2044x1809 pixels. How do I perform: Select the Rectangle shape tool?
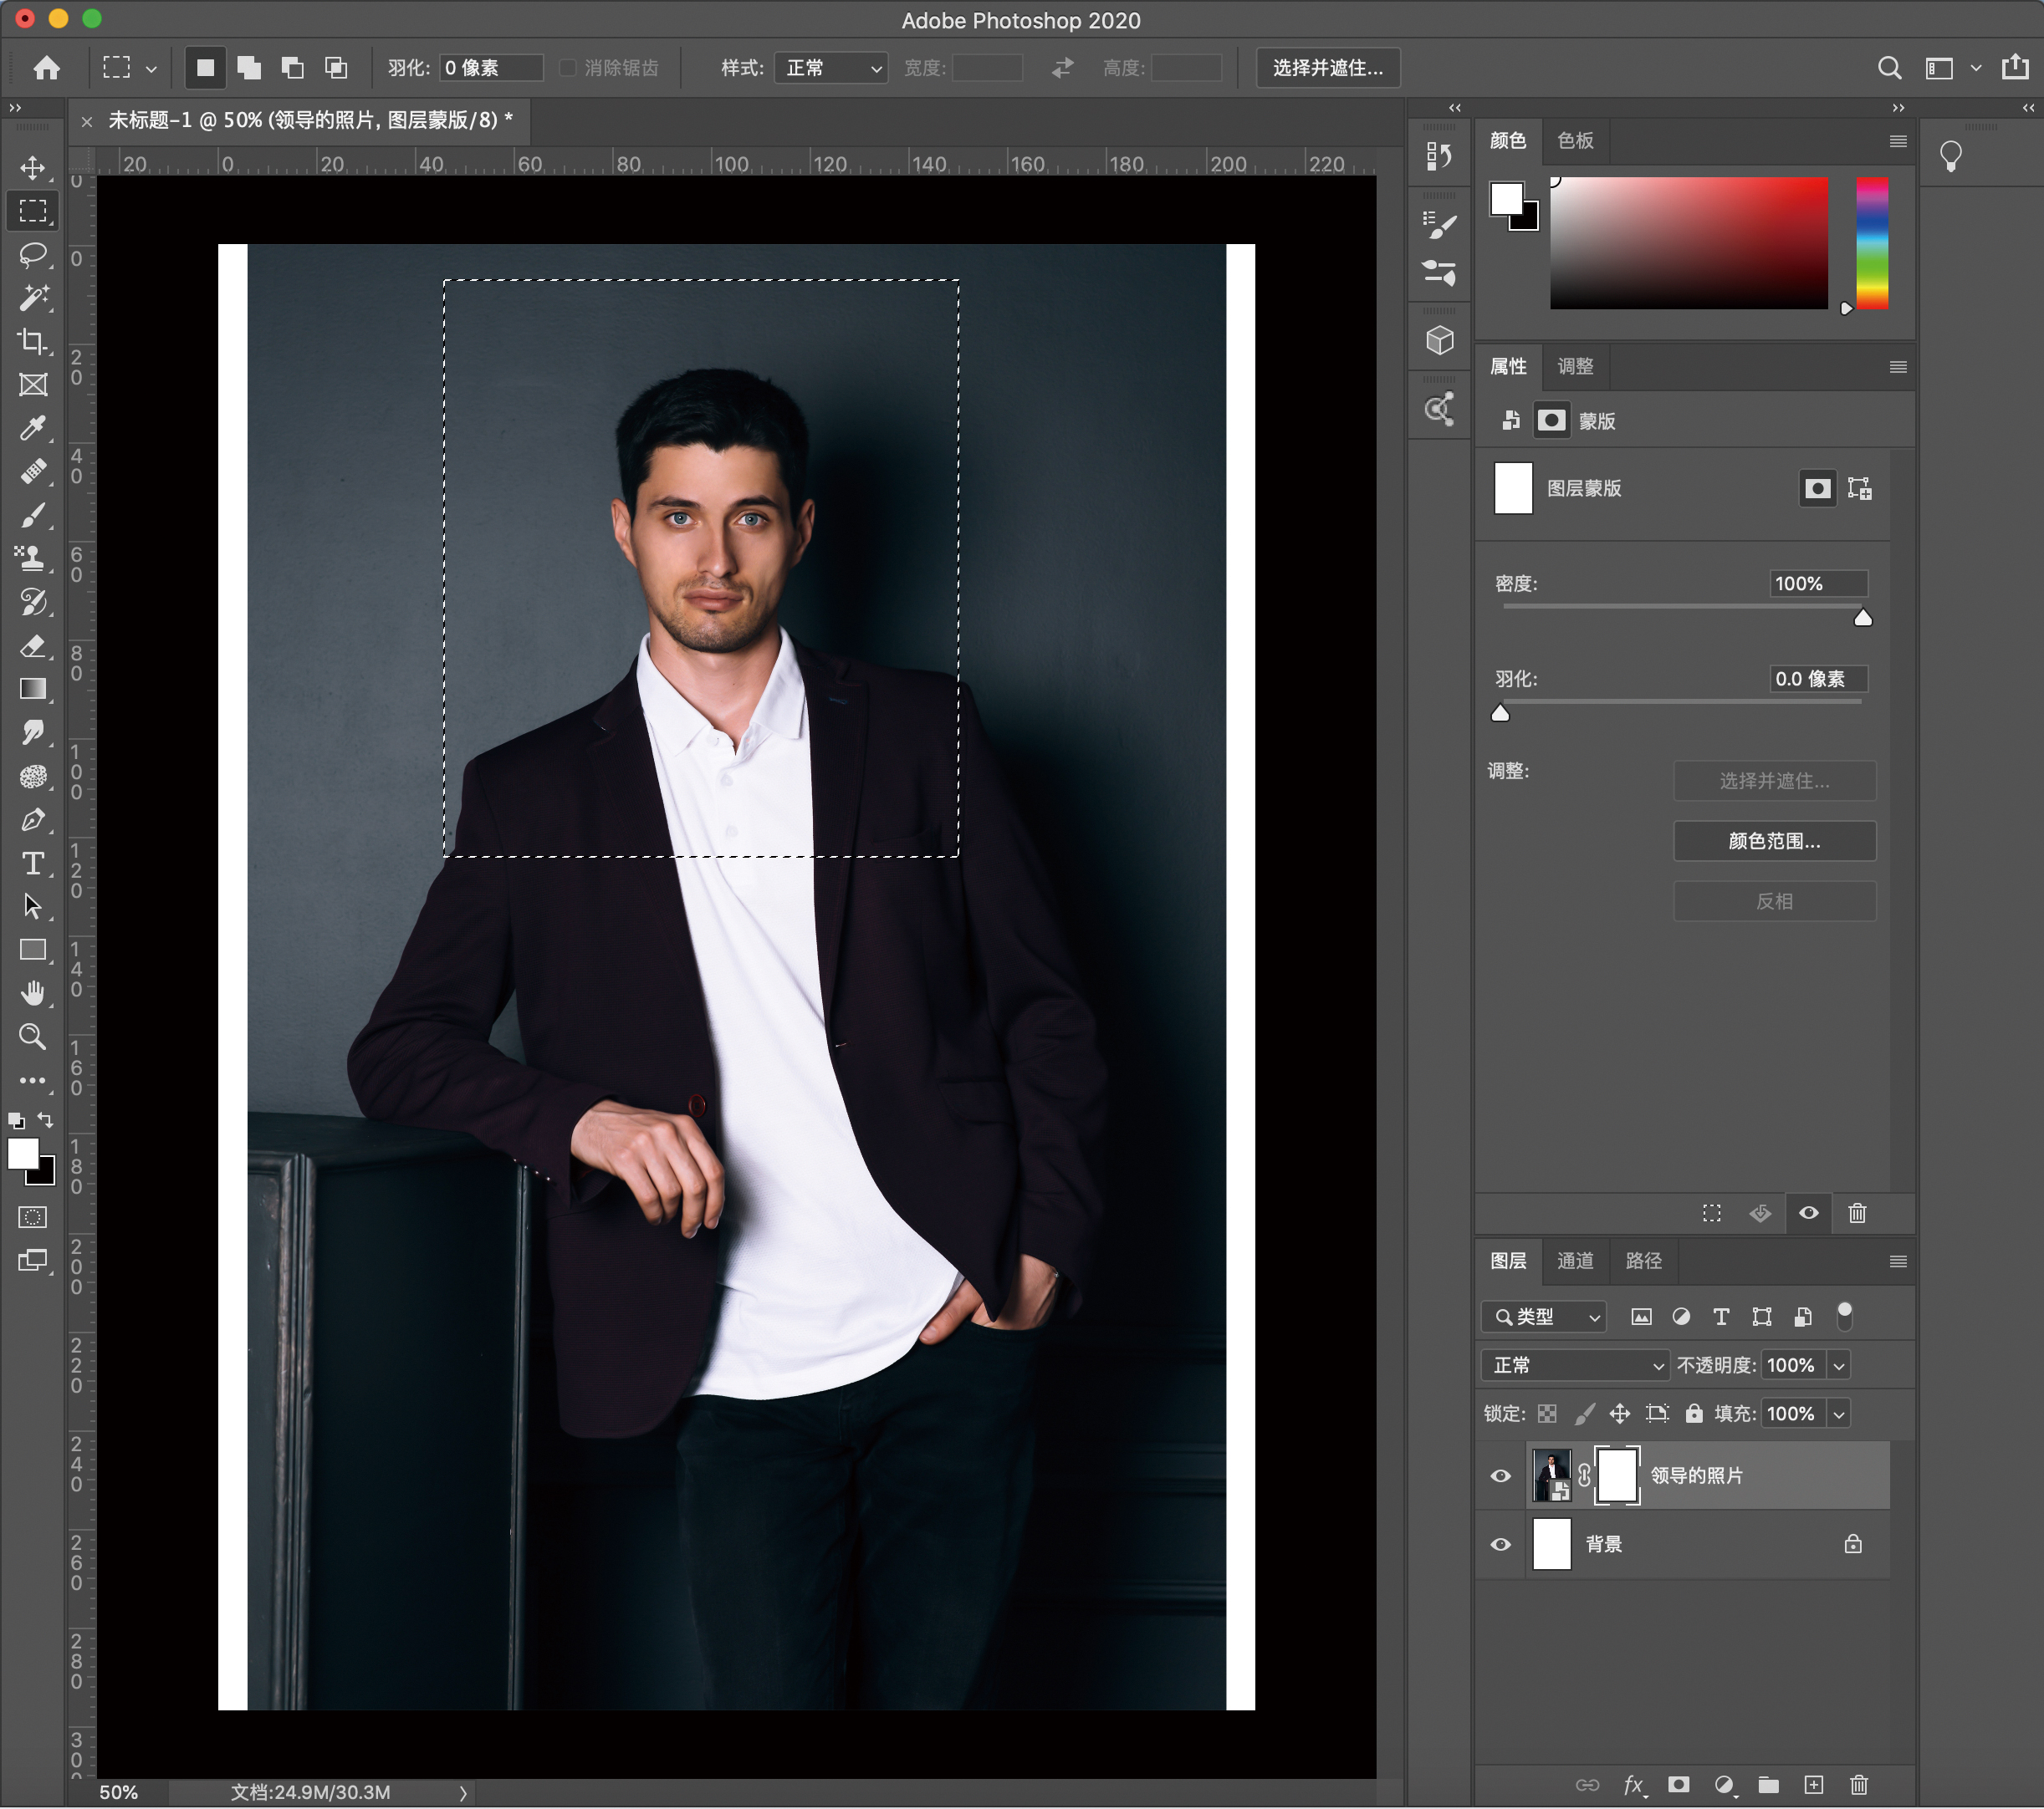point(33,950)
